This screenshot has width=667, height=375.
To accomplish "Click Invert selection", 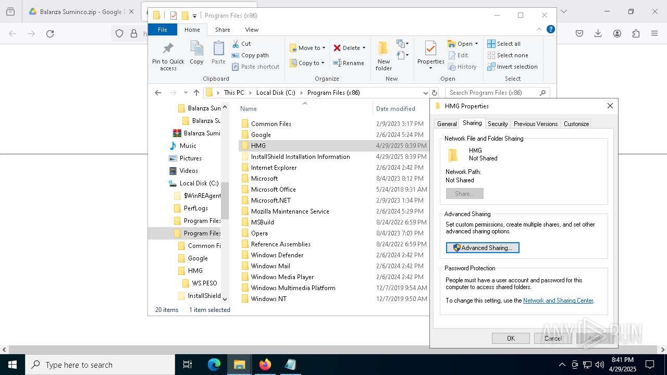I will (x=513, y=67).
